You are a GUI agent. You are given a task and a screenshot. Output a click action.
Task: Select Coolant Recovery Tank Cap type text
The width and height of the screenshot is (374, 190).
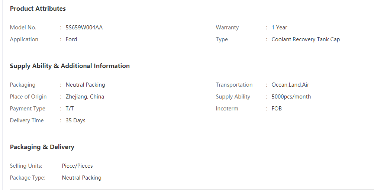tap(306, 39)
